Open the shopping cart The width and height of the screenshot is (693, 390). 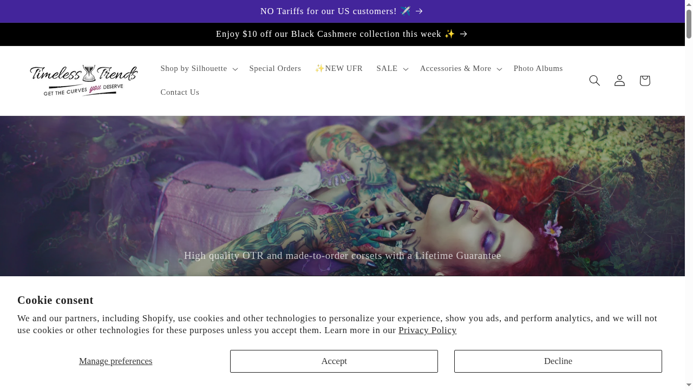click(644, 80)
